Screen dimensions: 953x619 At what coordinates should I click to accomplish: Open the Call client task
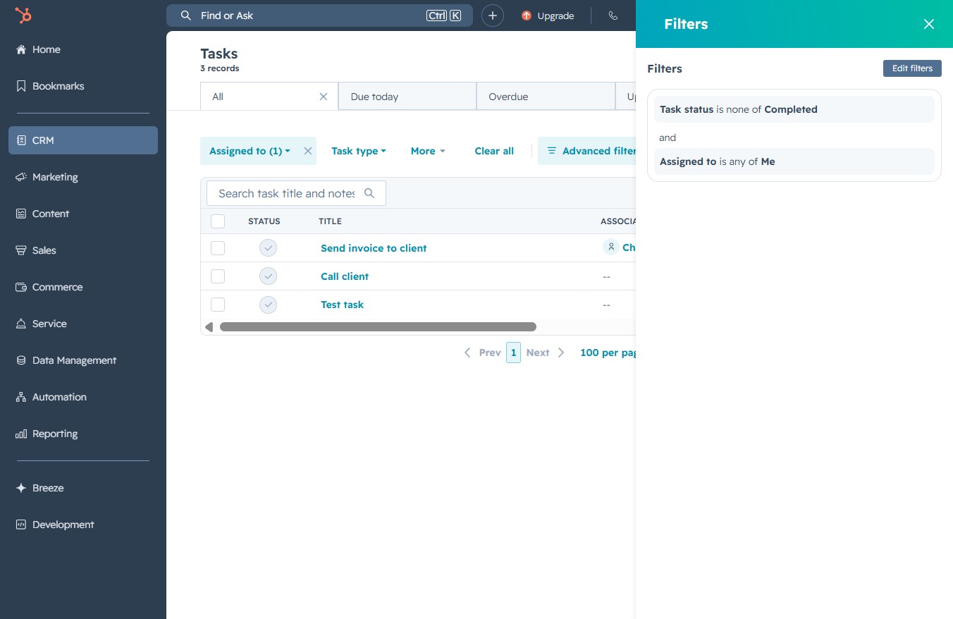click(345, 276)
